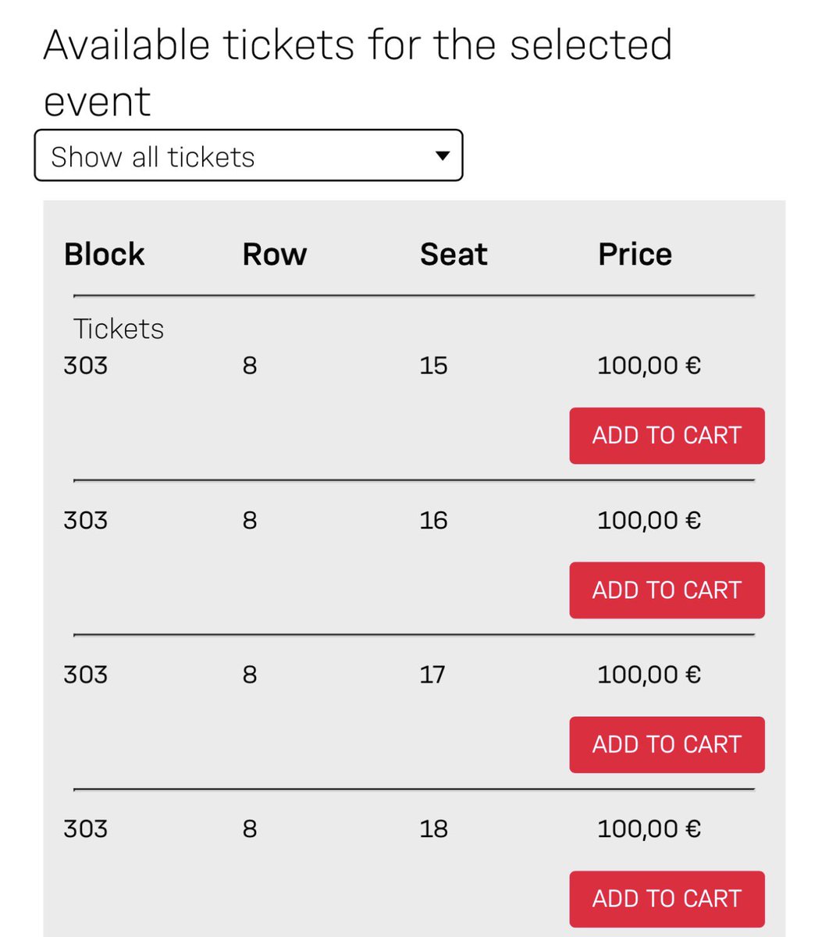Click block 303 in seat 17 row

tap(86, 675)
